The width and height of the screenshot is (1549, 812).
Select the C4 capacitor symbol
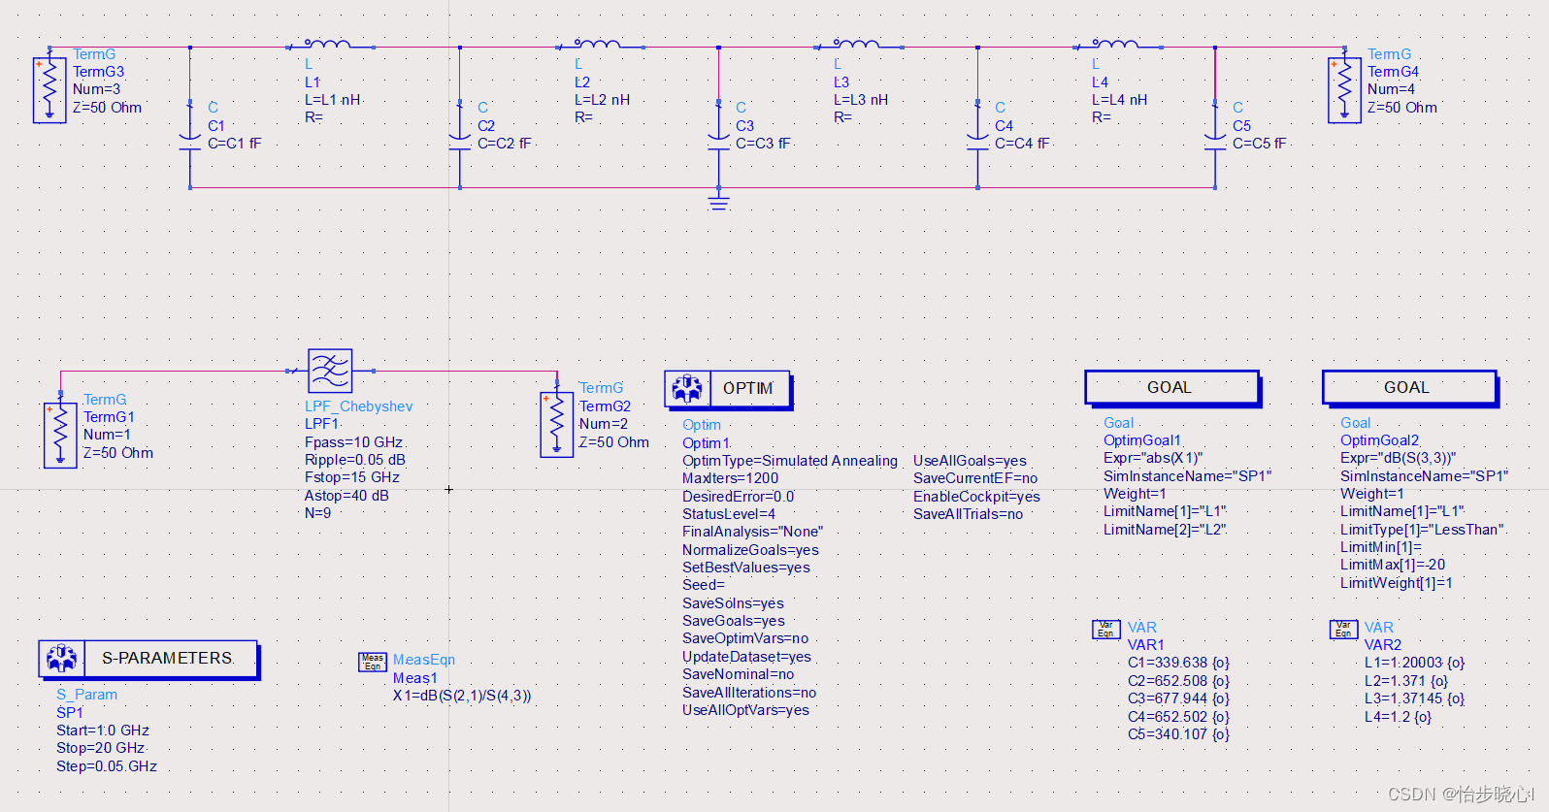point(978,142)
